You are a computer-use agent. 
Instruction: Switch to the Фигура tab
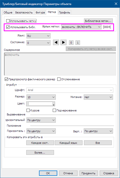[x=40, y=12]
